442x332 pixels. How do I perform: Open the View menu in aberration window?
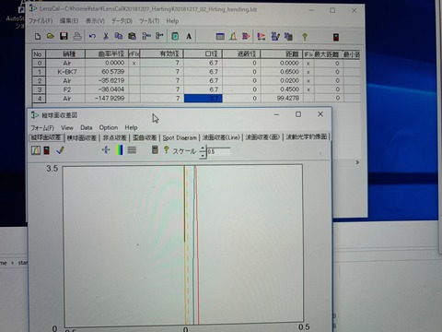[x=67, y=127]
